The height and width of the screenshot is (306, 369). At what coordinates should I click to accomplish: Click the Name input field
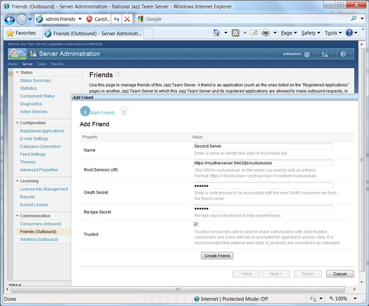click(263, 146)
